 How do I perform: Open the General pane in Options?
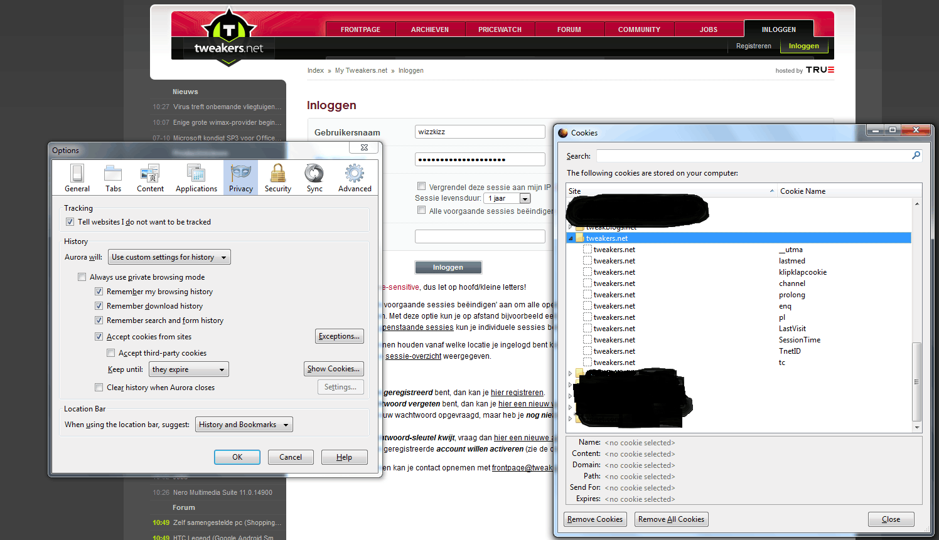[77, 177]
